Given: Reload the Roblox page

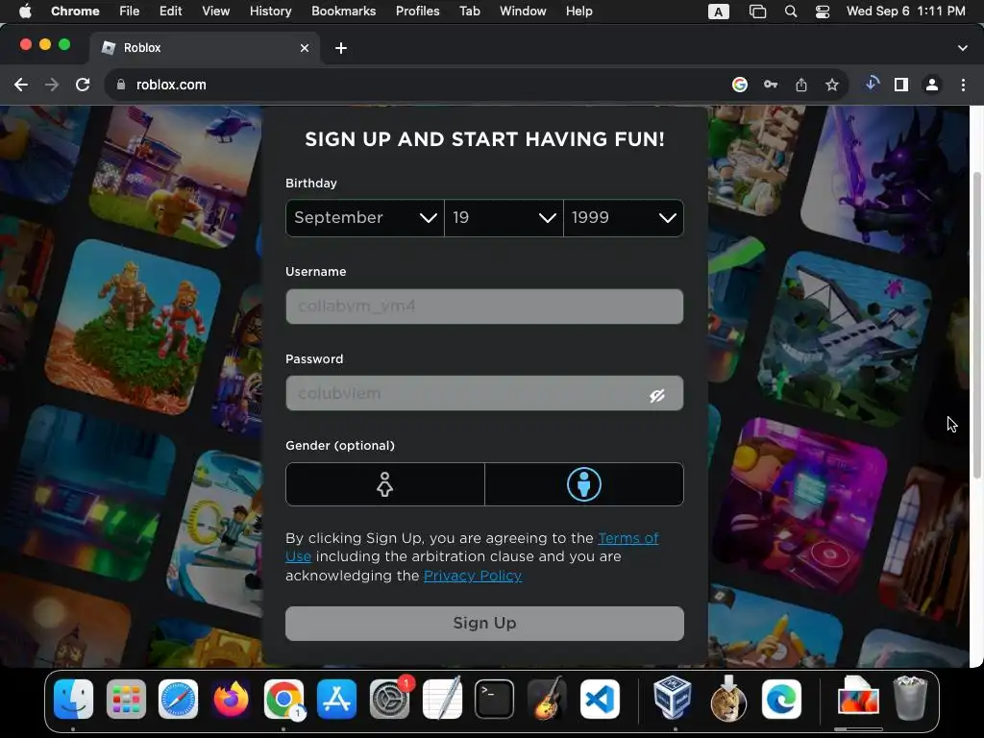Looking at the screenshot, I should pos(83,85).
